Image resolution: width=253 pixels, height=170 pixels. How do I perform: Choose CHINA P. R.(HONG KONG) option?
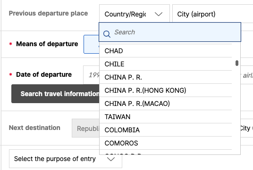coord(166,90)
